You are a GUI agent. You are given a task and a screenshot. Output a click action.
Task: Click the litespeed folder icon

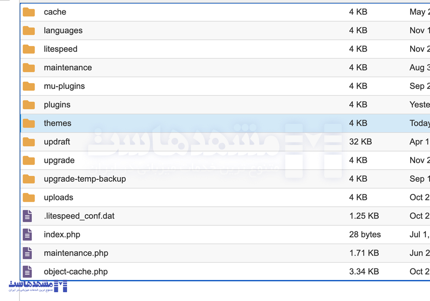coord(29,49)
